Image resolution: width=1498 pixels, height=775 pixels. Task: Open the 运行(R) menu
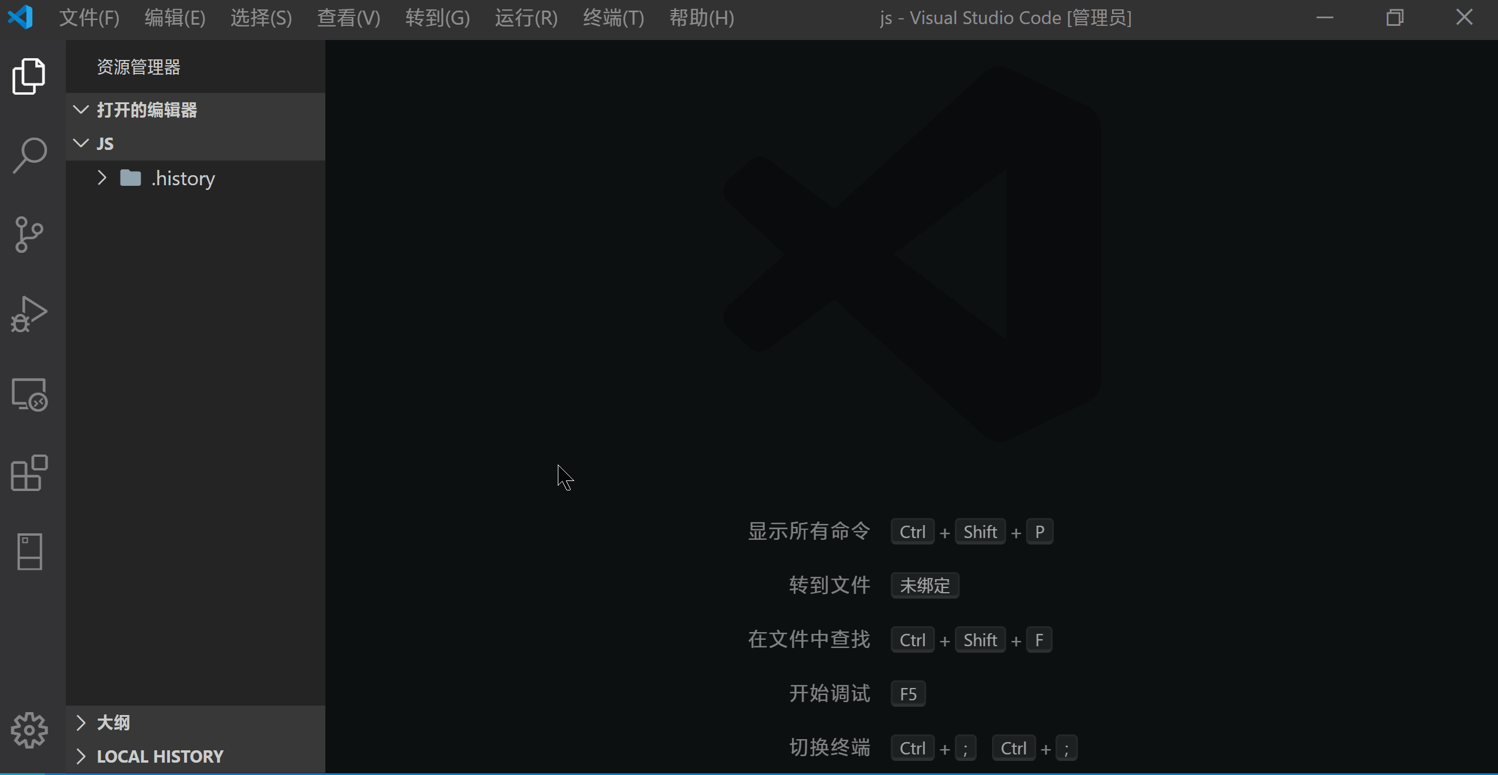coord(525,18)
